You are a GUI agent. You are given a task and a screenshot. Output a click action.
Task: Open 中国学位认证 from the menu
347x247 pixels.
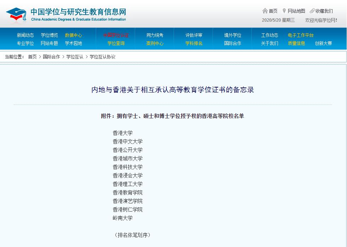(x=115, y=35)
